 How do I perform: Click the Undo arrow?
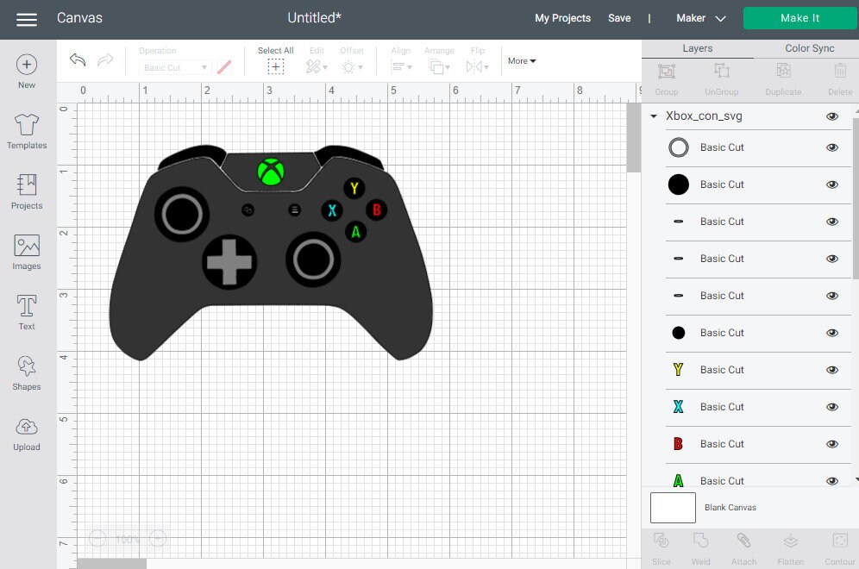[77, 60]
